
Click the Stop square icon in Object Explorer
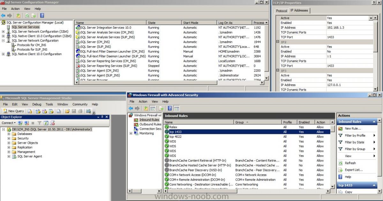(x=33, y=123)
